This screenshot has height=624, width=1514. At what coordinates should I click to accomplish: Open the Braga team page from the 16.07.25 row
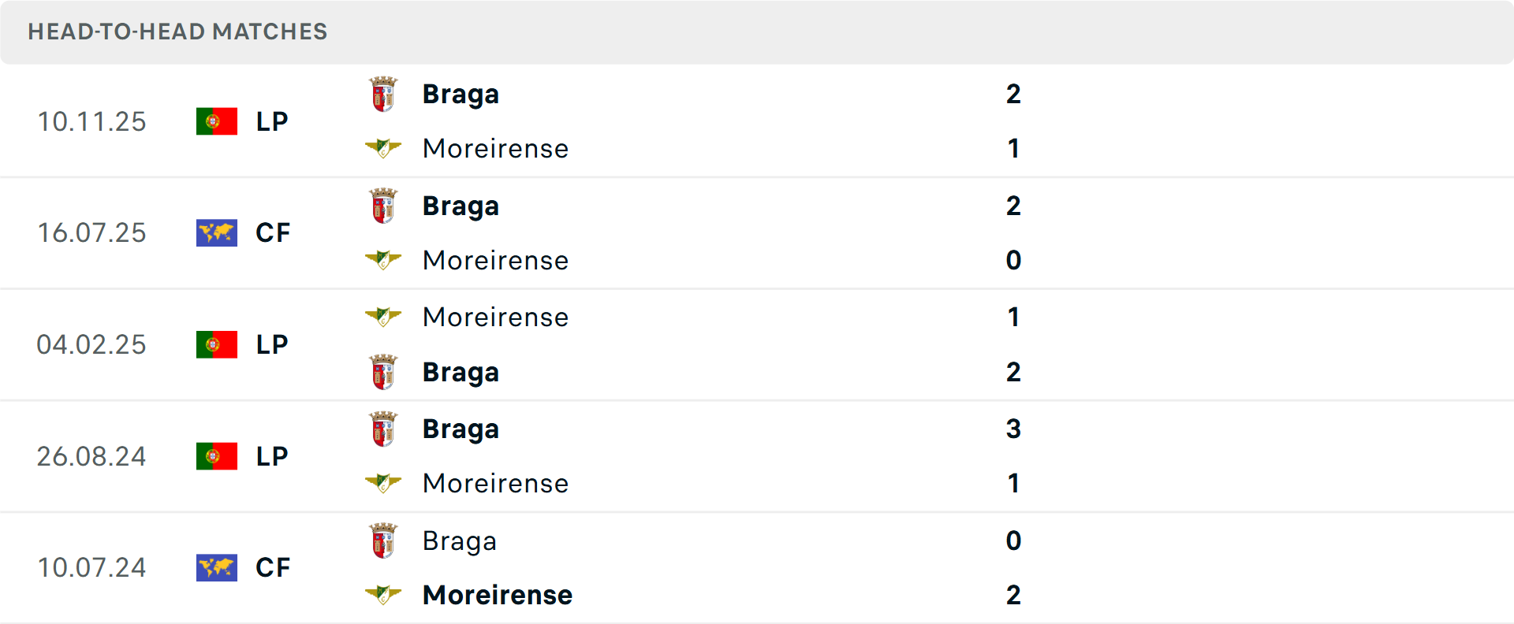pos(461,205)
